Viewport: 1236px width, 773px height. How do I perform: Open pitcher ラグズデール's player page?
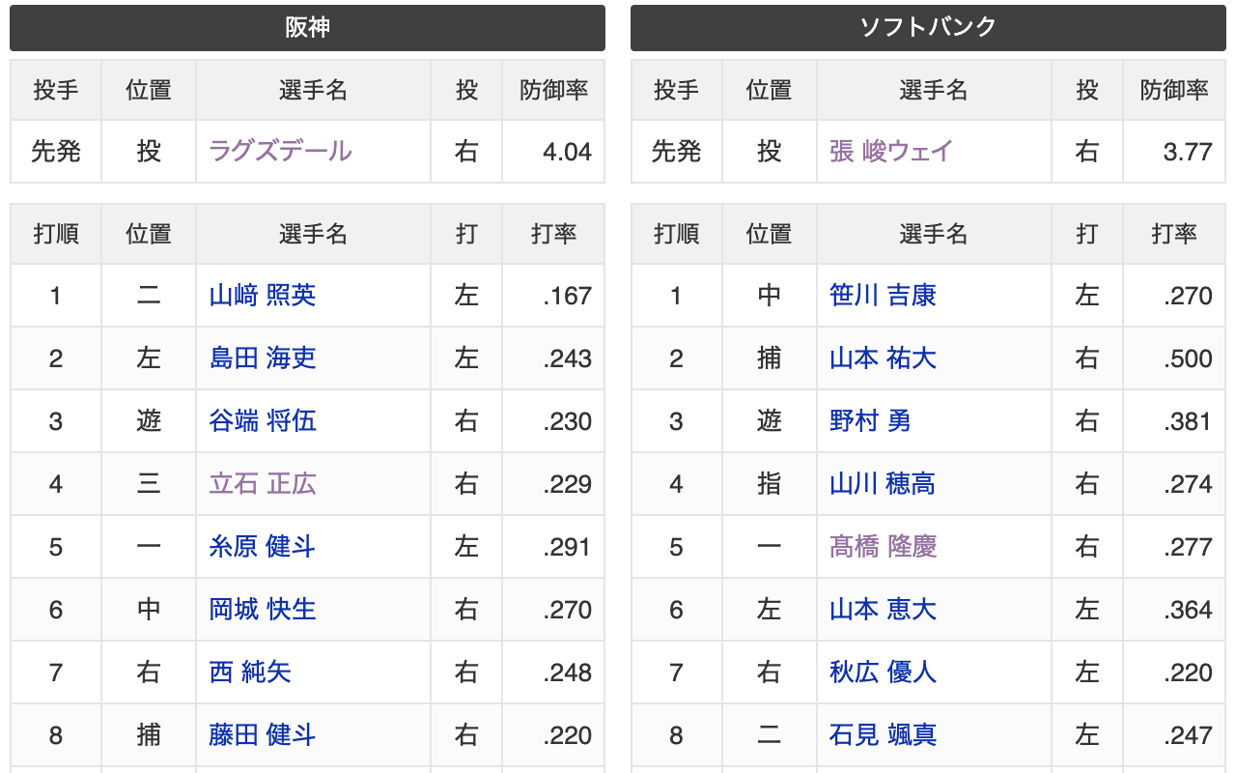coord(280,151)
